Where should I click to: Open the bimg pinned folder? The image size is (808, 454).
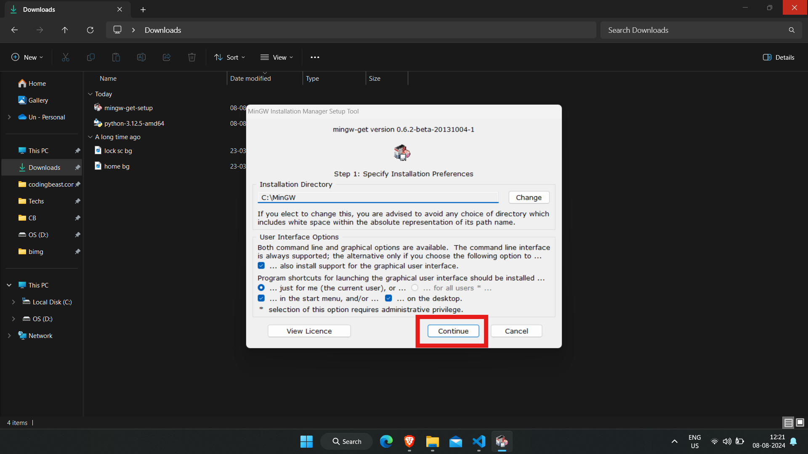click(x=36, y=251)
